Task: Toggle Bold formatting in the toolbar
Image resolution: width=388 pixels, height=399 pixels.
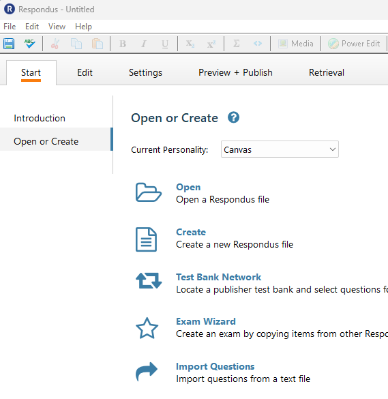Action: tap(123, 44)
